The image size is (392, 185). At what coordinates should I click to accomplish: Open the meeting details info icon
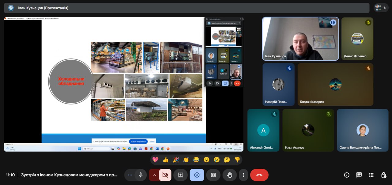pos(347,175)
